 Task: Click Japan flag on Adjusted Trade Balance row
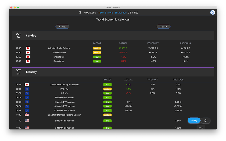[28, 48]
